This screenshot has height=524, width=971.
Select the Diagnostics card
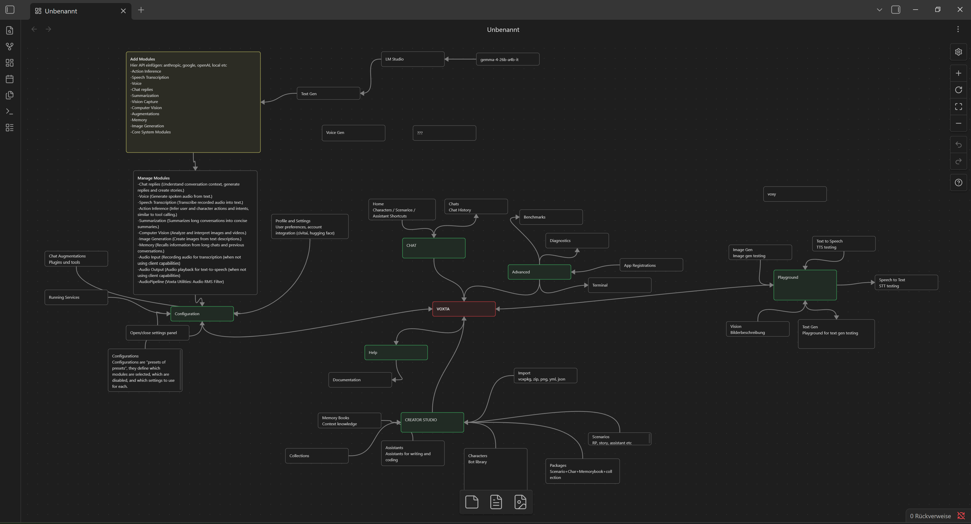tap(577, 241)
